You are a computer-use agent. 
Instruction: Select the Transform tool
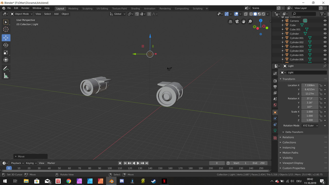6,60
